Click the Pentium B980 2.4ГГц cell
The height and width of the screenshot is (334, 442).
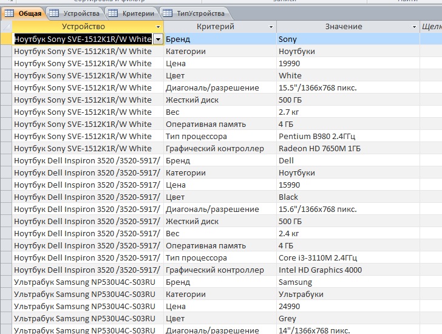pos(348,136)
